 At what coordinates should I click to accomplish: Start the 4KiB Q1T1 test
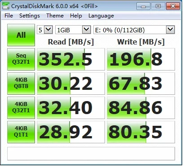21,132
